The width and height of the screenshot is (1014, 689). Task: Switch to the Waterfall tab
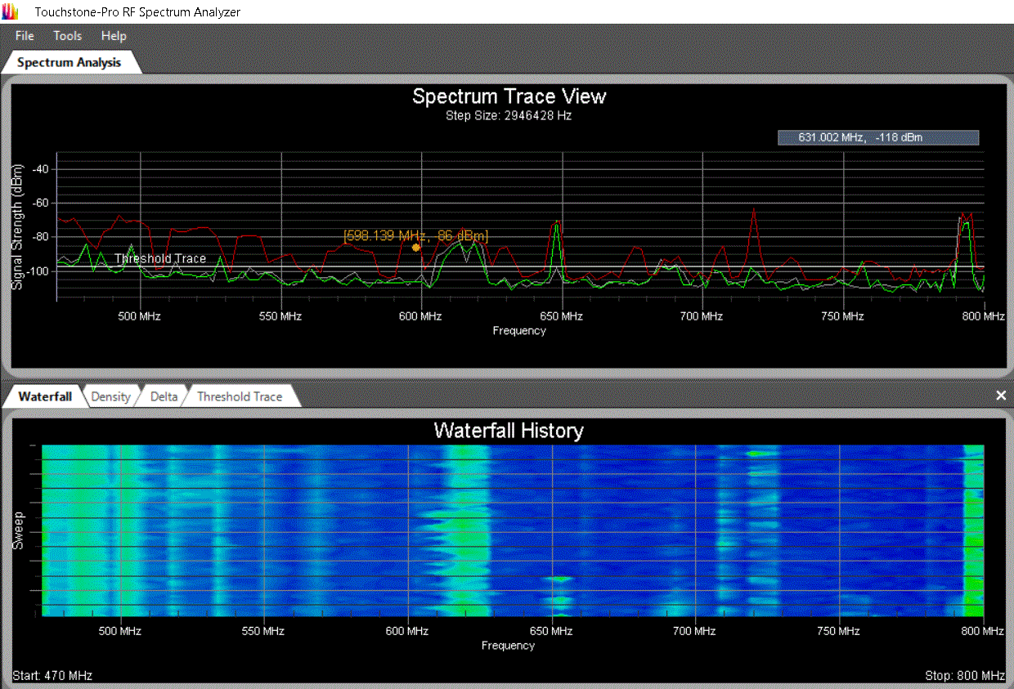[x=45, y=396]
